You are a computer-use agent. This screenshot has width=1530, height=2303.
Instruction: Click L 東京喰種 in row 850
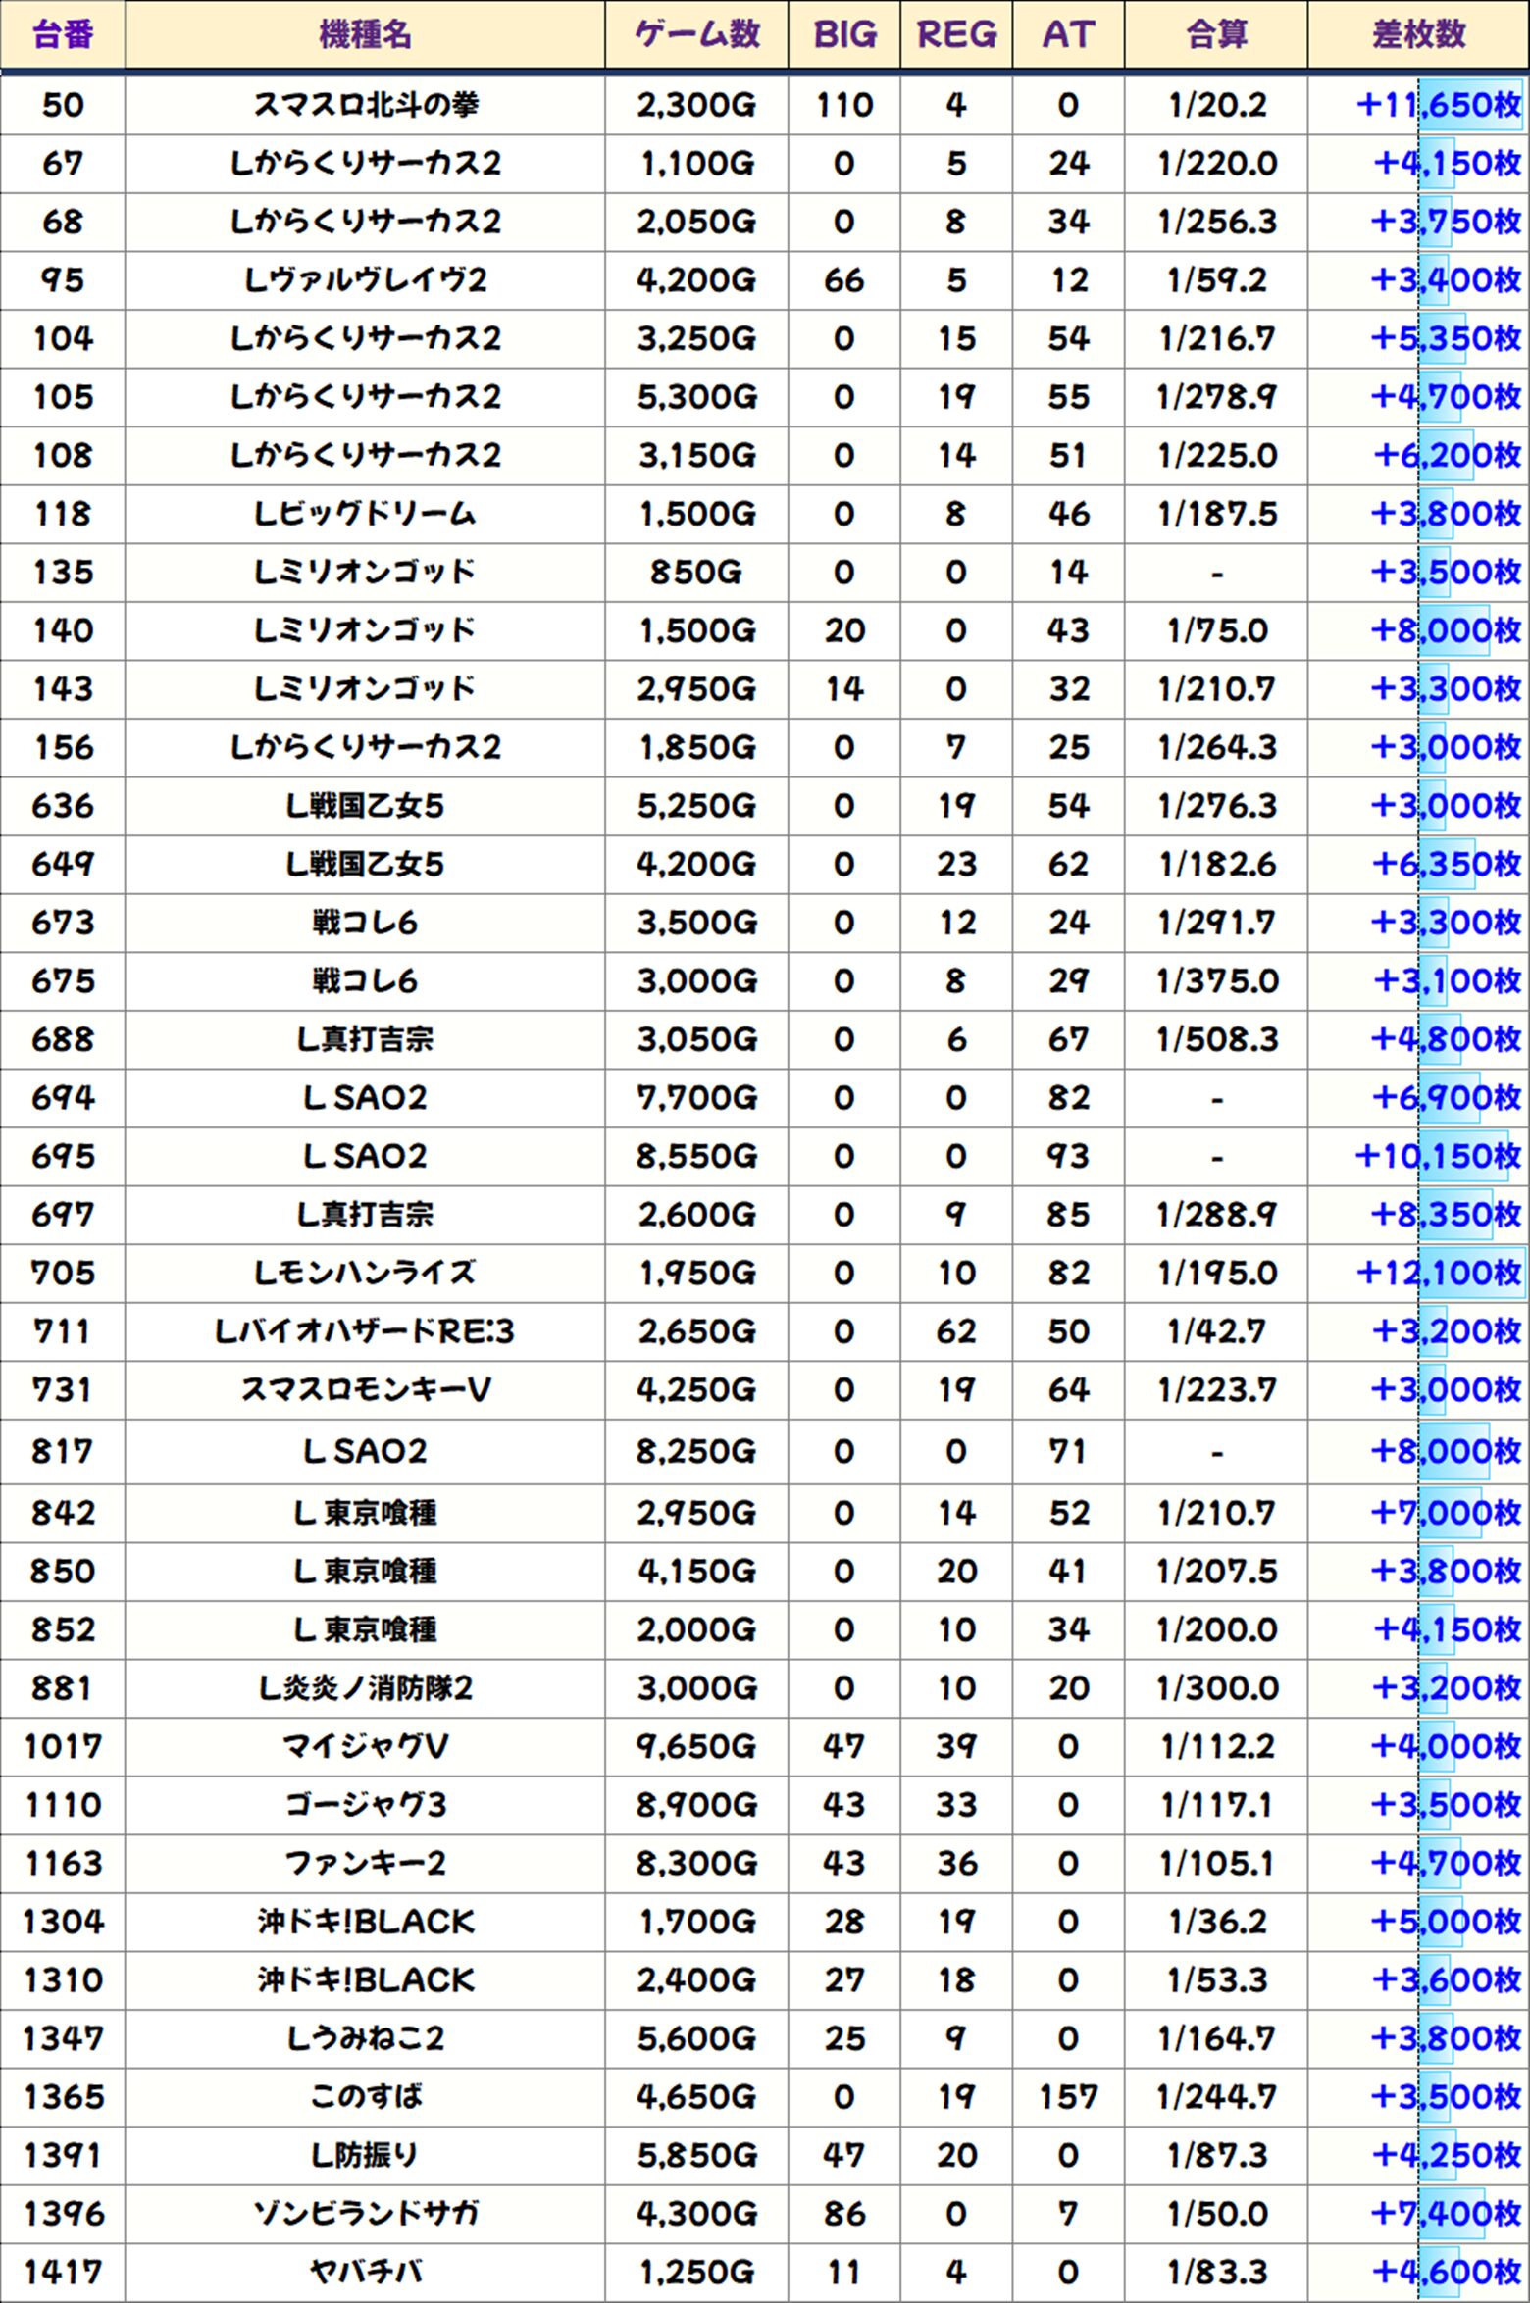point(365,1571)
